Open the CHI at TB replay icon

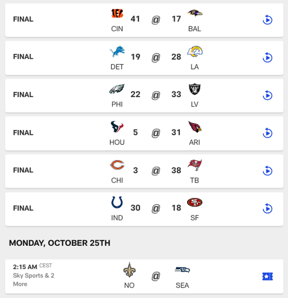[268, 171]
